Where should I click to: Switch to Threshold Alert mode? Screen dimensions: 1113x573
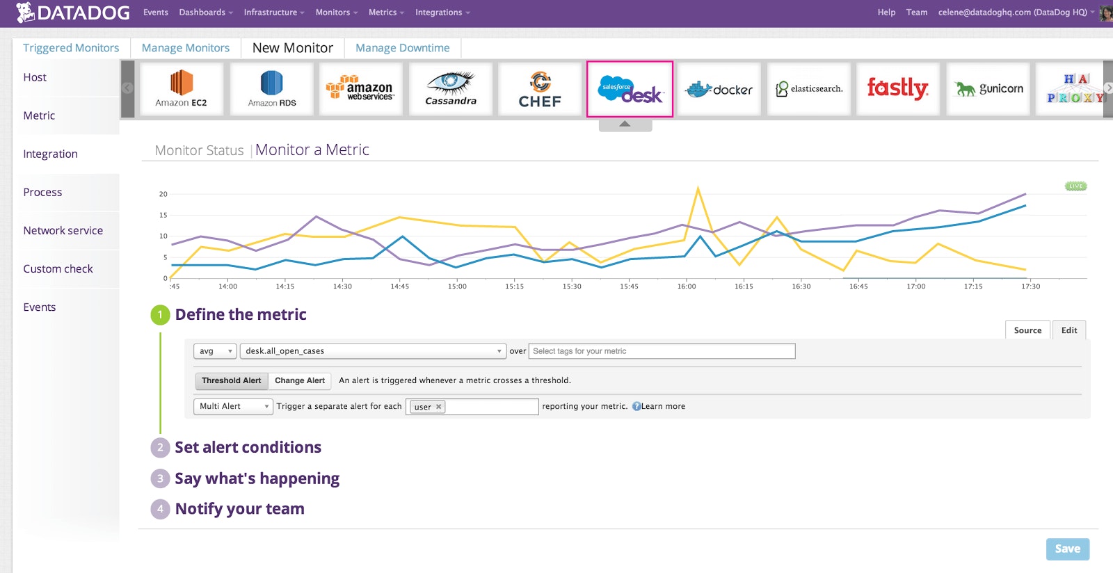point(231,380)
